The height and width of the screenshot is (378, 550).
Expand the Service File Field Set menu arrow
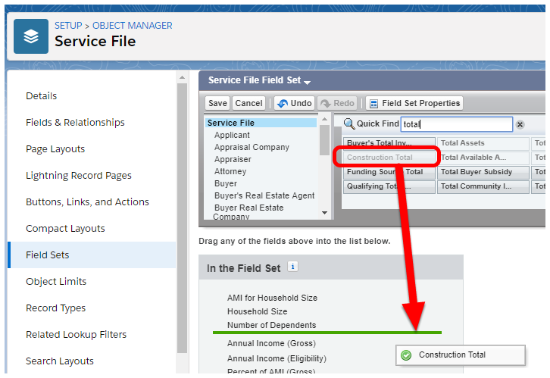pyautogui.click(x=308, y=83)
